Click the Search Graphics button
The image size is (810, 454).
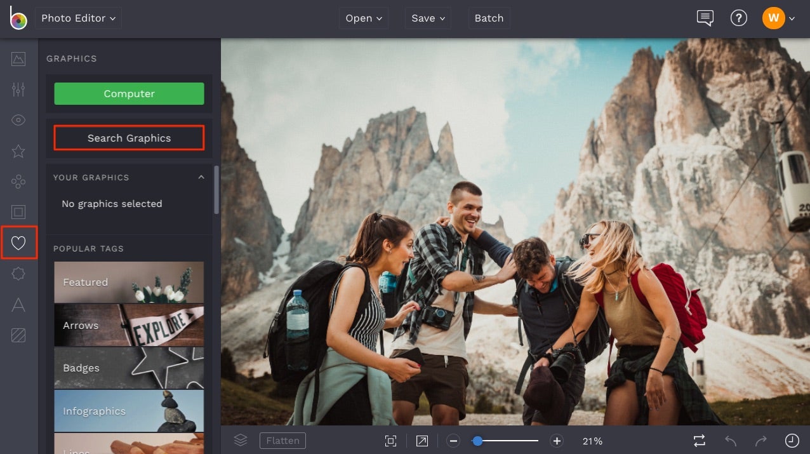point(129,138)
